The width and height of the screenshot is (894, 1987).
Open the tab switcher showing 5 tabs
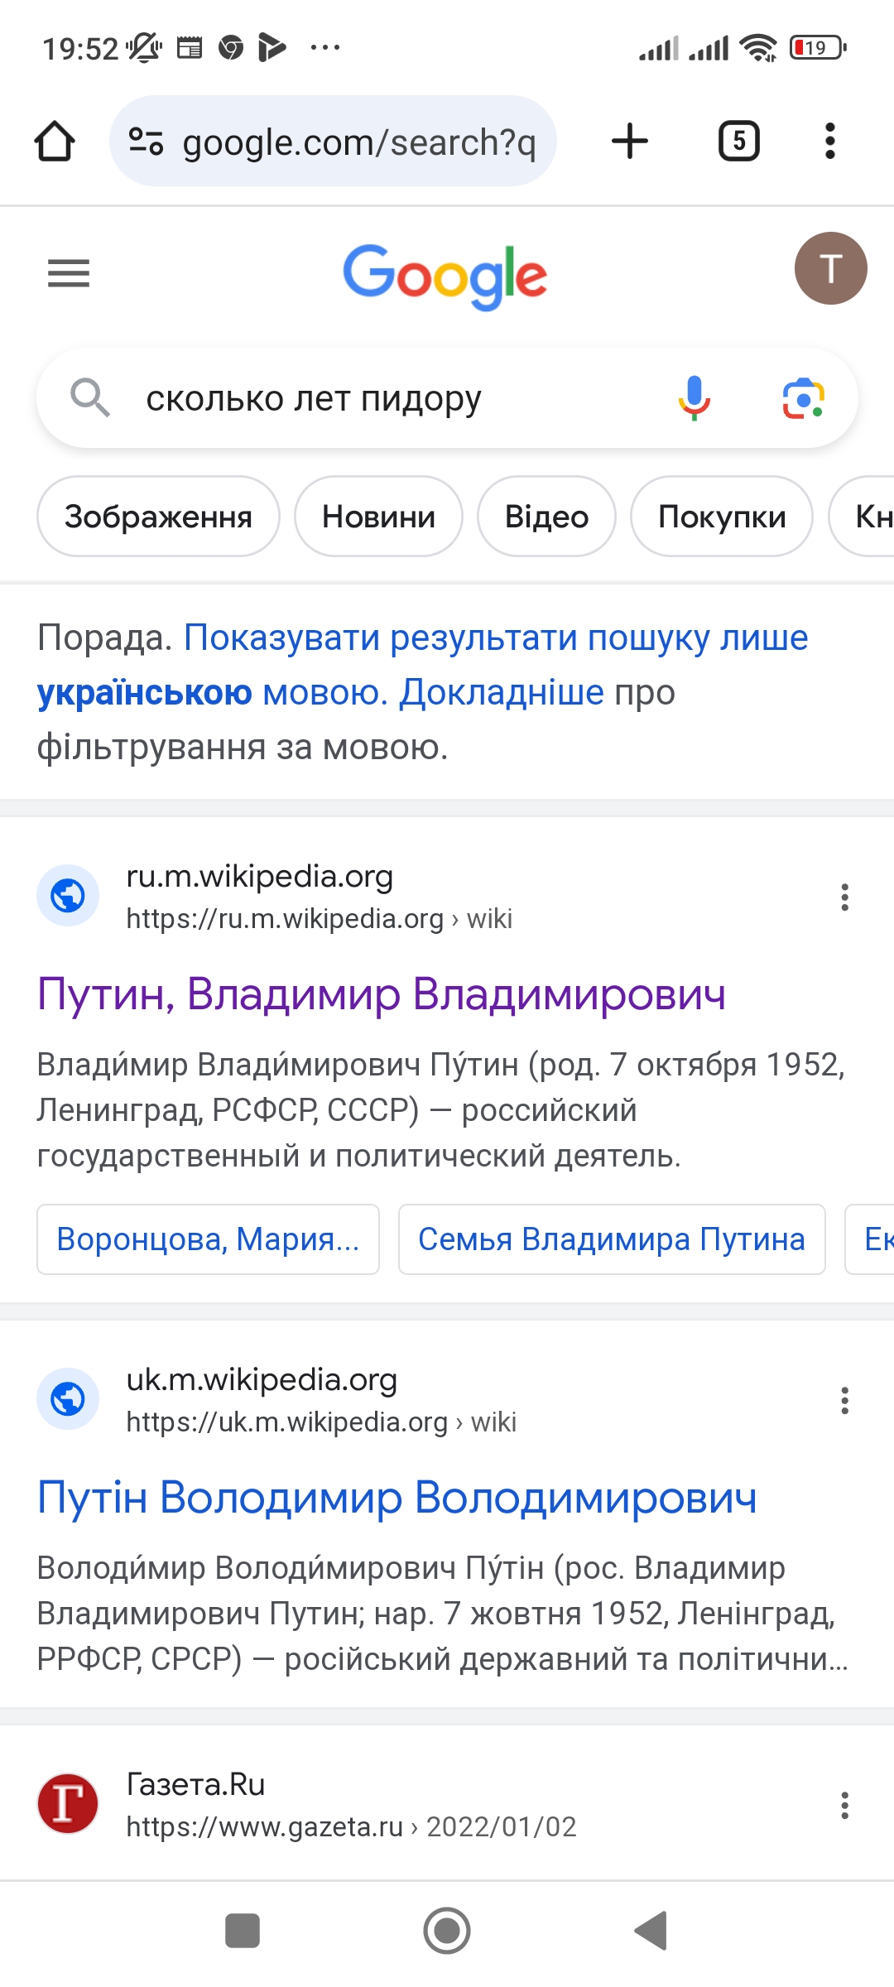coord(738,141)
